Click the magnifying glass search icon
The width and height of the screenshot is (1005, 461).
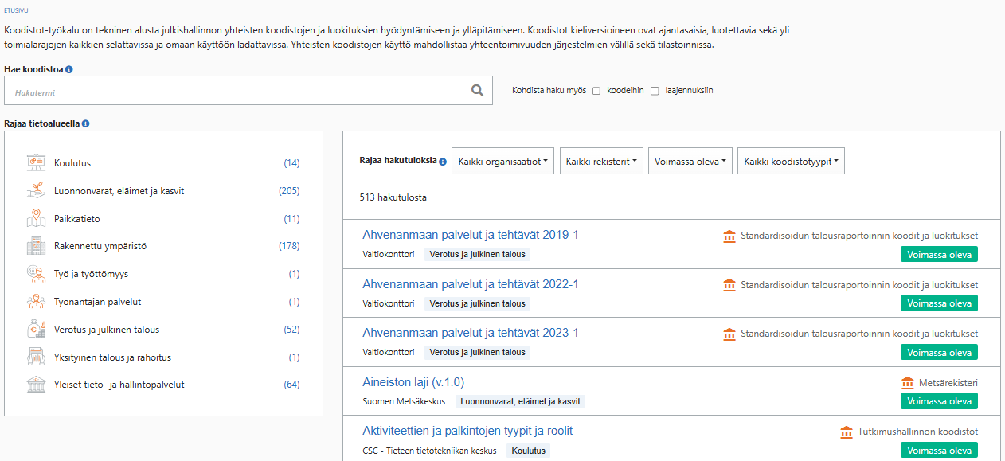click(x=477, y=90)
